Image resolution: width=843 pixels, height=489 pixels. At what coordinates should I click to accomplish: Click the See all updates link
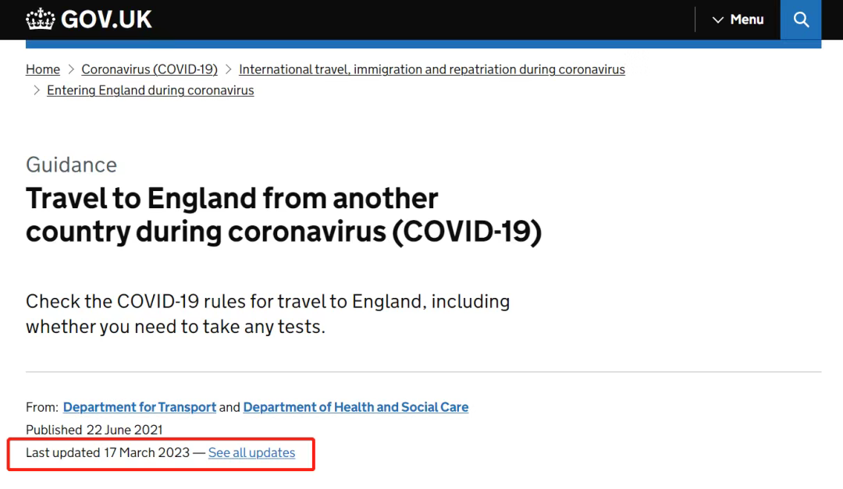pos(251,453)
